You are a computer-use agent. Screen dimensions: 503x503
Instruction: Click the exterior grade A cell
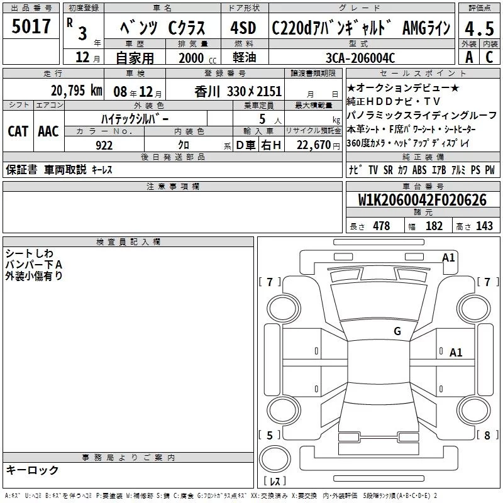click(x=468, y=57)
